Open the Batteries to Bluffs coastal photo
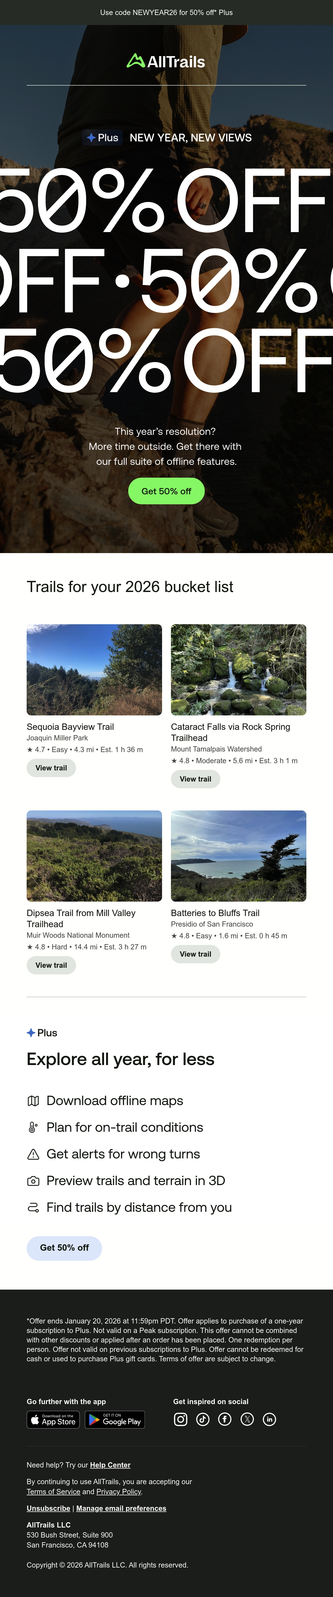Viewport: 333px width, 1597px height. tap(238, 855)
